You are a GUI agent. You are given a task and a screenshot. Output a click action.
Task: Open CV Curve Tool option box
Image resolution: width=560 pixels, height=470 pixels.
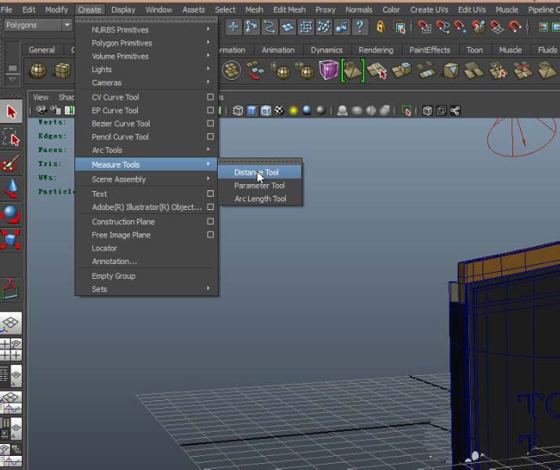pyautogui.click(x=210, y=97)
